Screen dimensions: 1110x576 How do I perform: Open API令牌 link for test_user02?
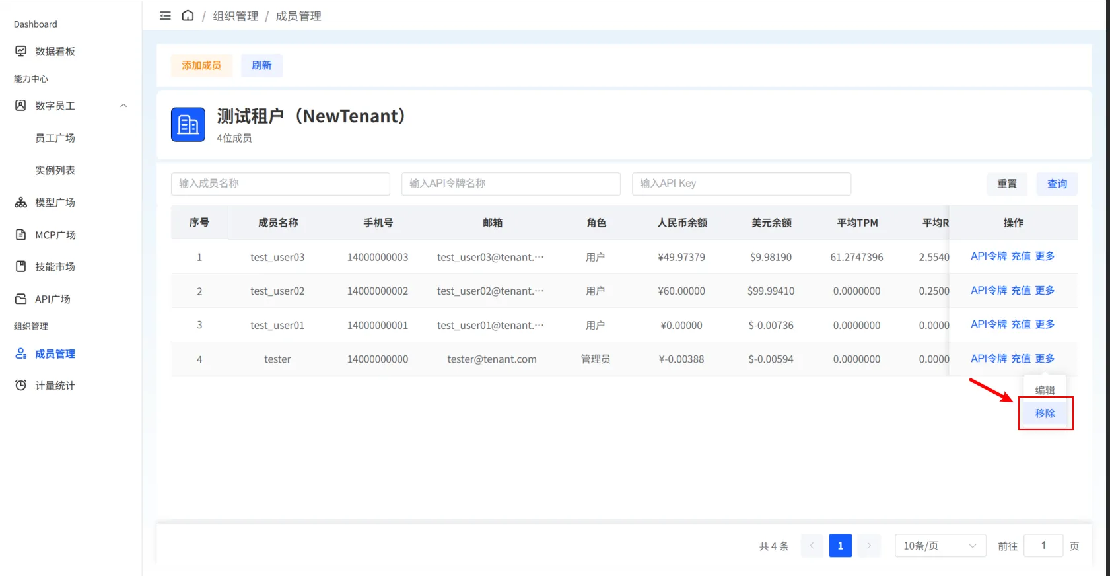[x=989, y=291]
